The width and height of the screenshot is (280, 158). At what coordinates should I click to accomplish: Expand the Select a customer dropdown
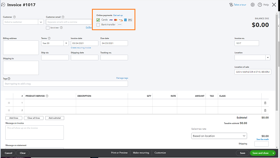41,22
